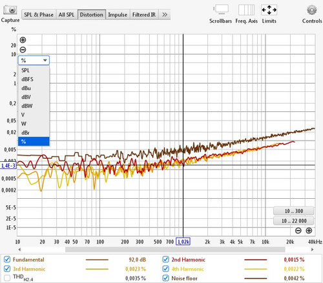The width and height of the screenshot is (323, 283).
Task: Zoom in horizontal axis plus icon
Action: pyautogui.click(x=309, y=231)
